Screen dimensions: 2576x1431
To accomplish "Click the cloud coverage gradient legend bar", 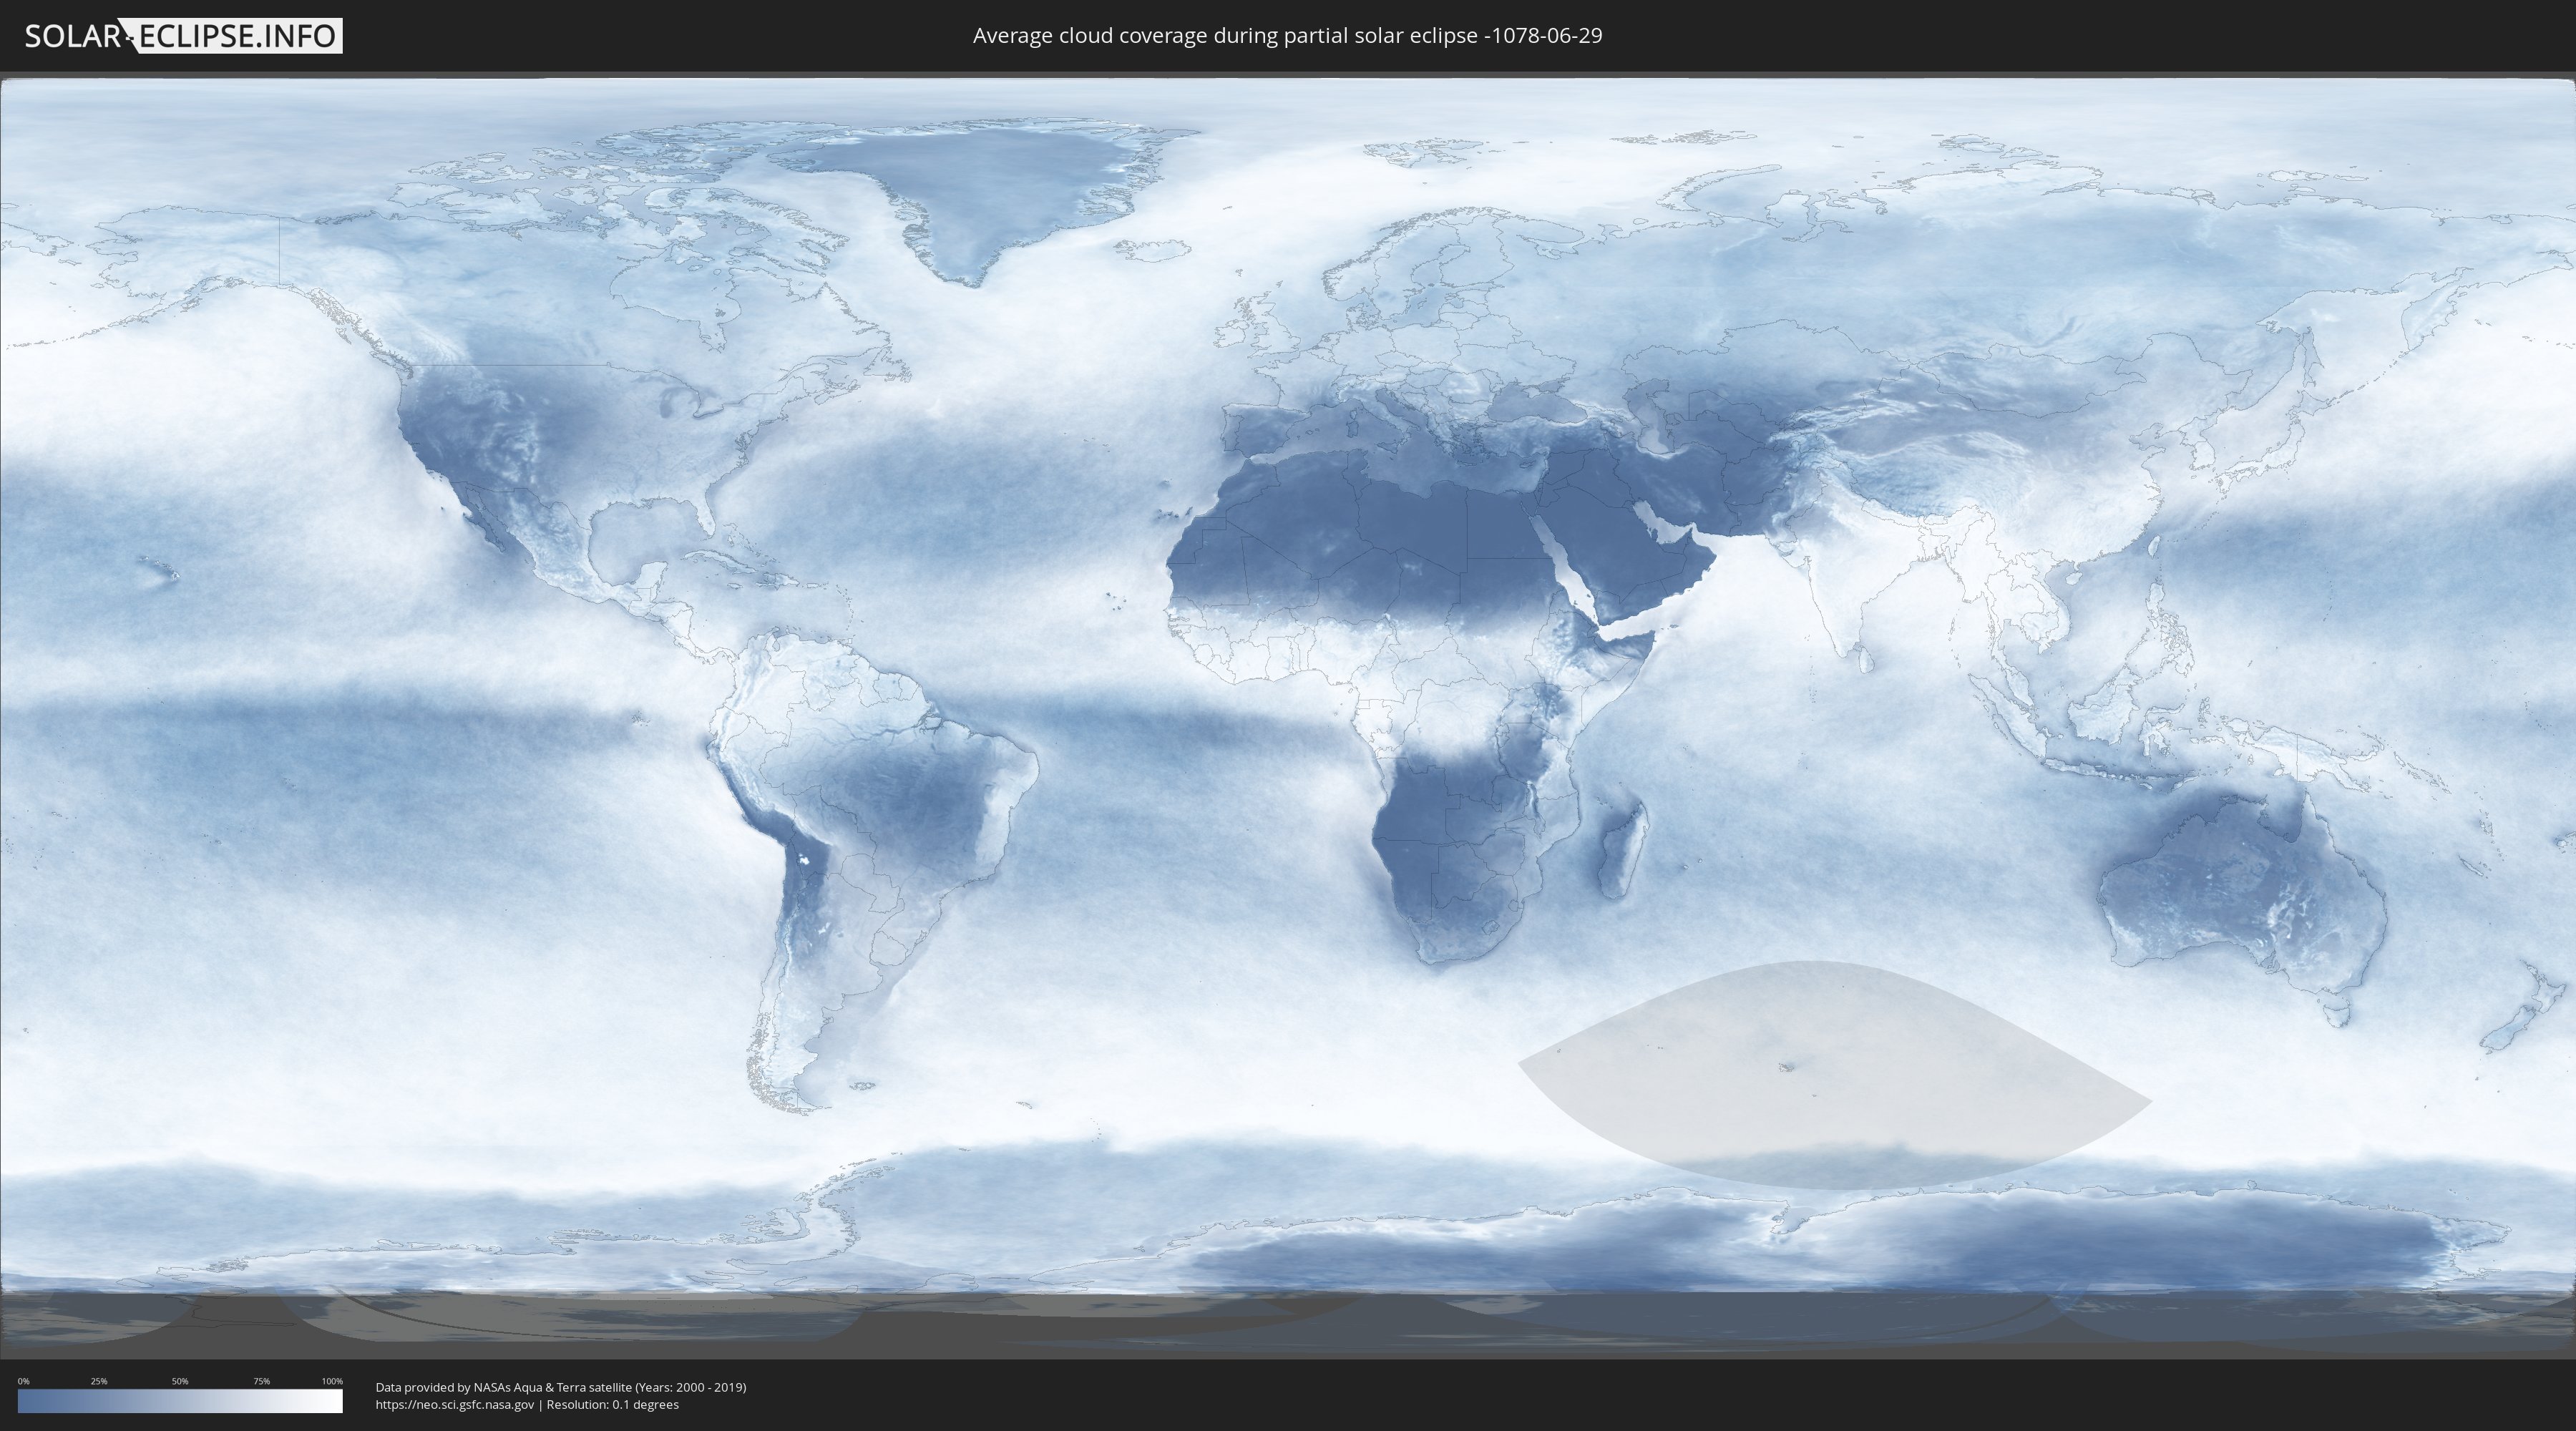I will point(180,1401).
